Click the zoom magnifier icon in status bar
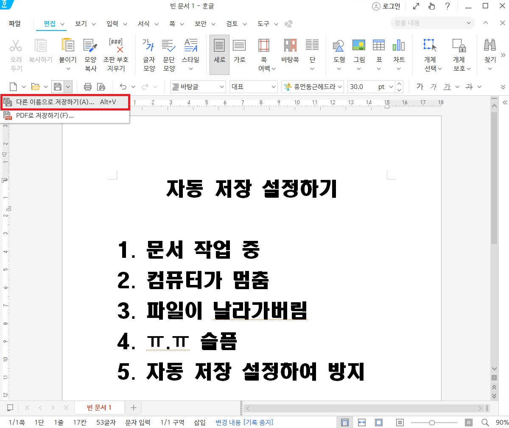509x428 pixels. (x=485, y=422)
